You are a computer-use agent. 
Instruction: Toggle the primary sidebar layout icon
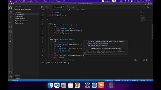[x=143, y=4]
